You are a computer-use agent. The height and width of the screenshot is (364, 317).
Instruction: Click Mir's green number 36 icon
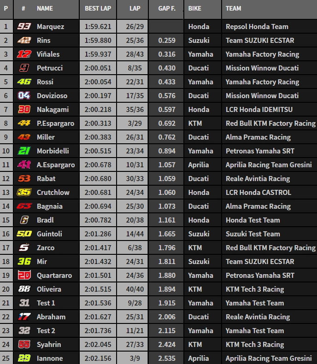coord(23,262)
